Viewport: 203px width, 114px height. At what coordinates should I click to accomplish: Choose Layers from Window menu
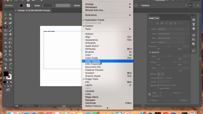108,85
